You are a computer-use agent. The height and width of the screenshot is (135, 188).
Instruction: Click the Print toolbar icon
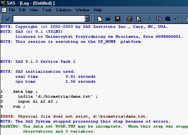130,19
